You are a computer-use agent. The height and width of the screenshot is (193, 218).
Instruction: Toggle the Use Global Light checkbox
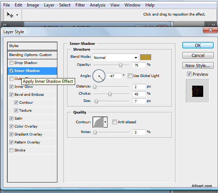click(130, 76)
